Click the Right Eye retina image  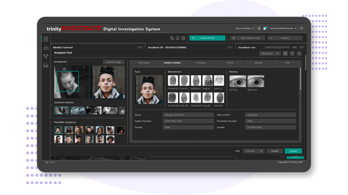pos(256,81)
